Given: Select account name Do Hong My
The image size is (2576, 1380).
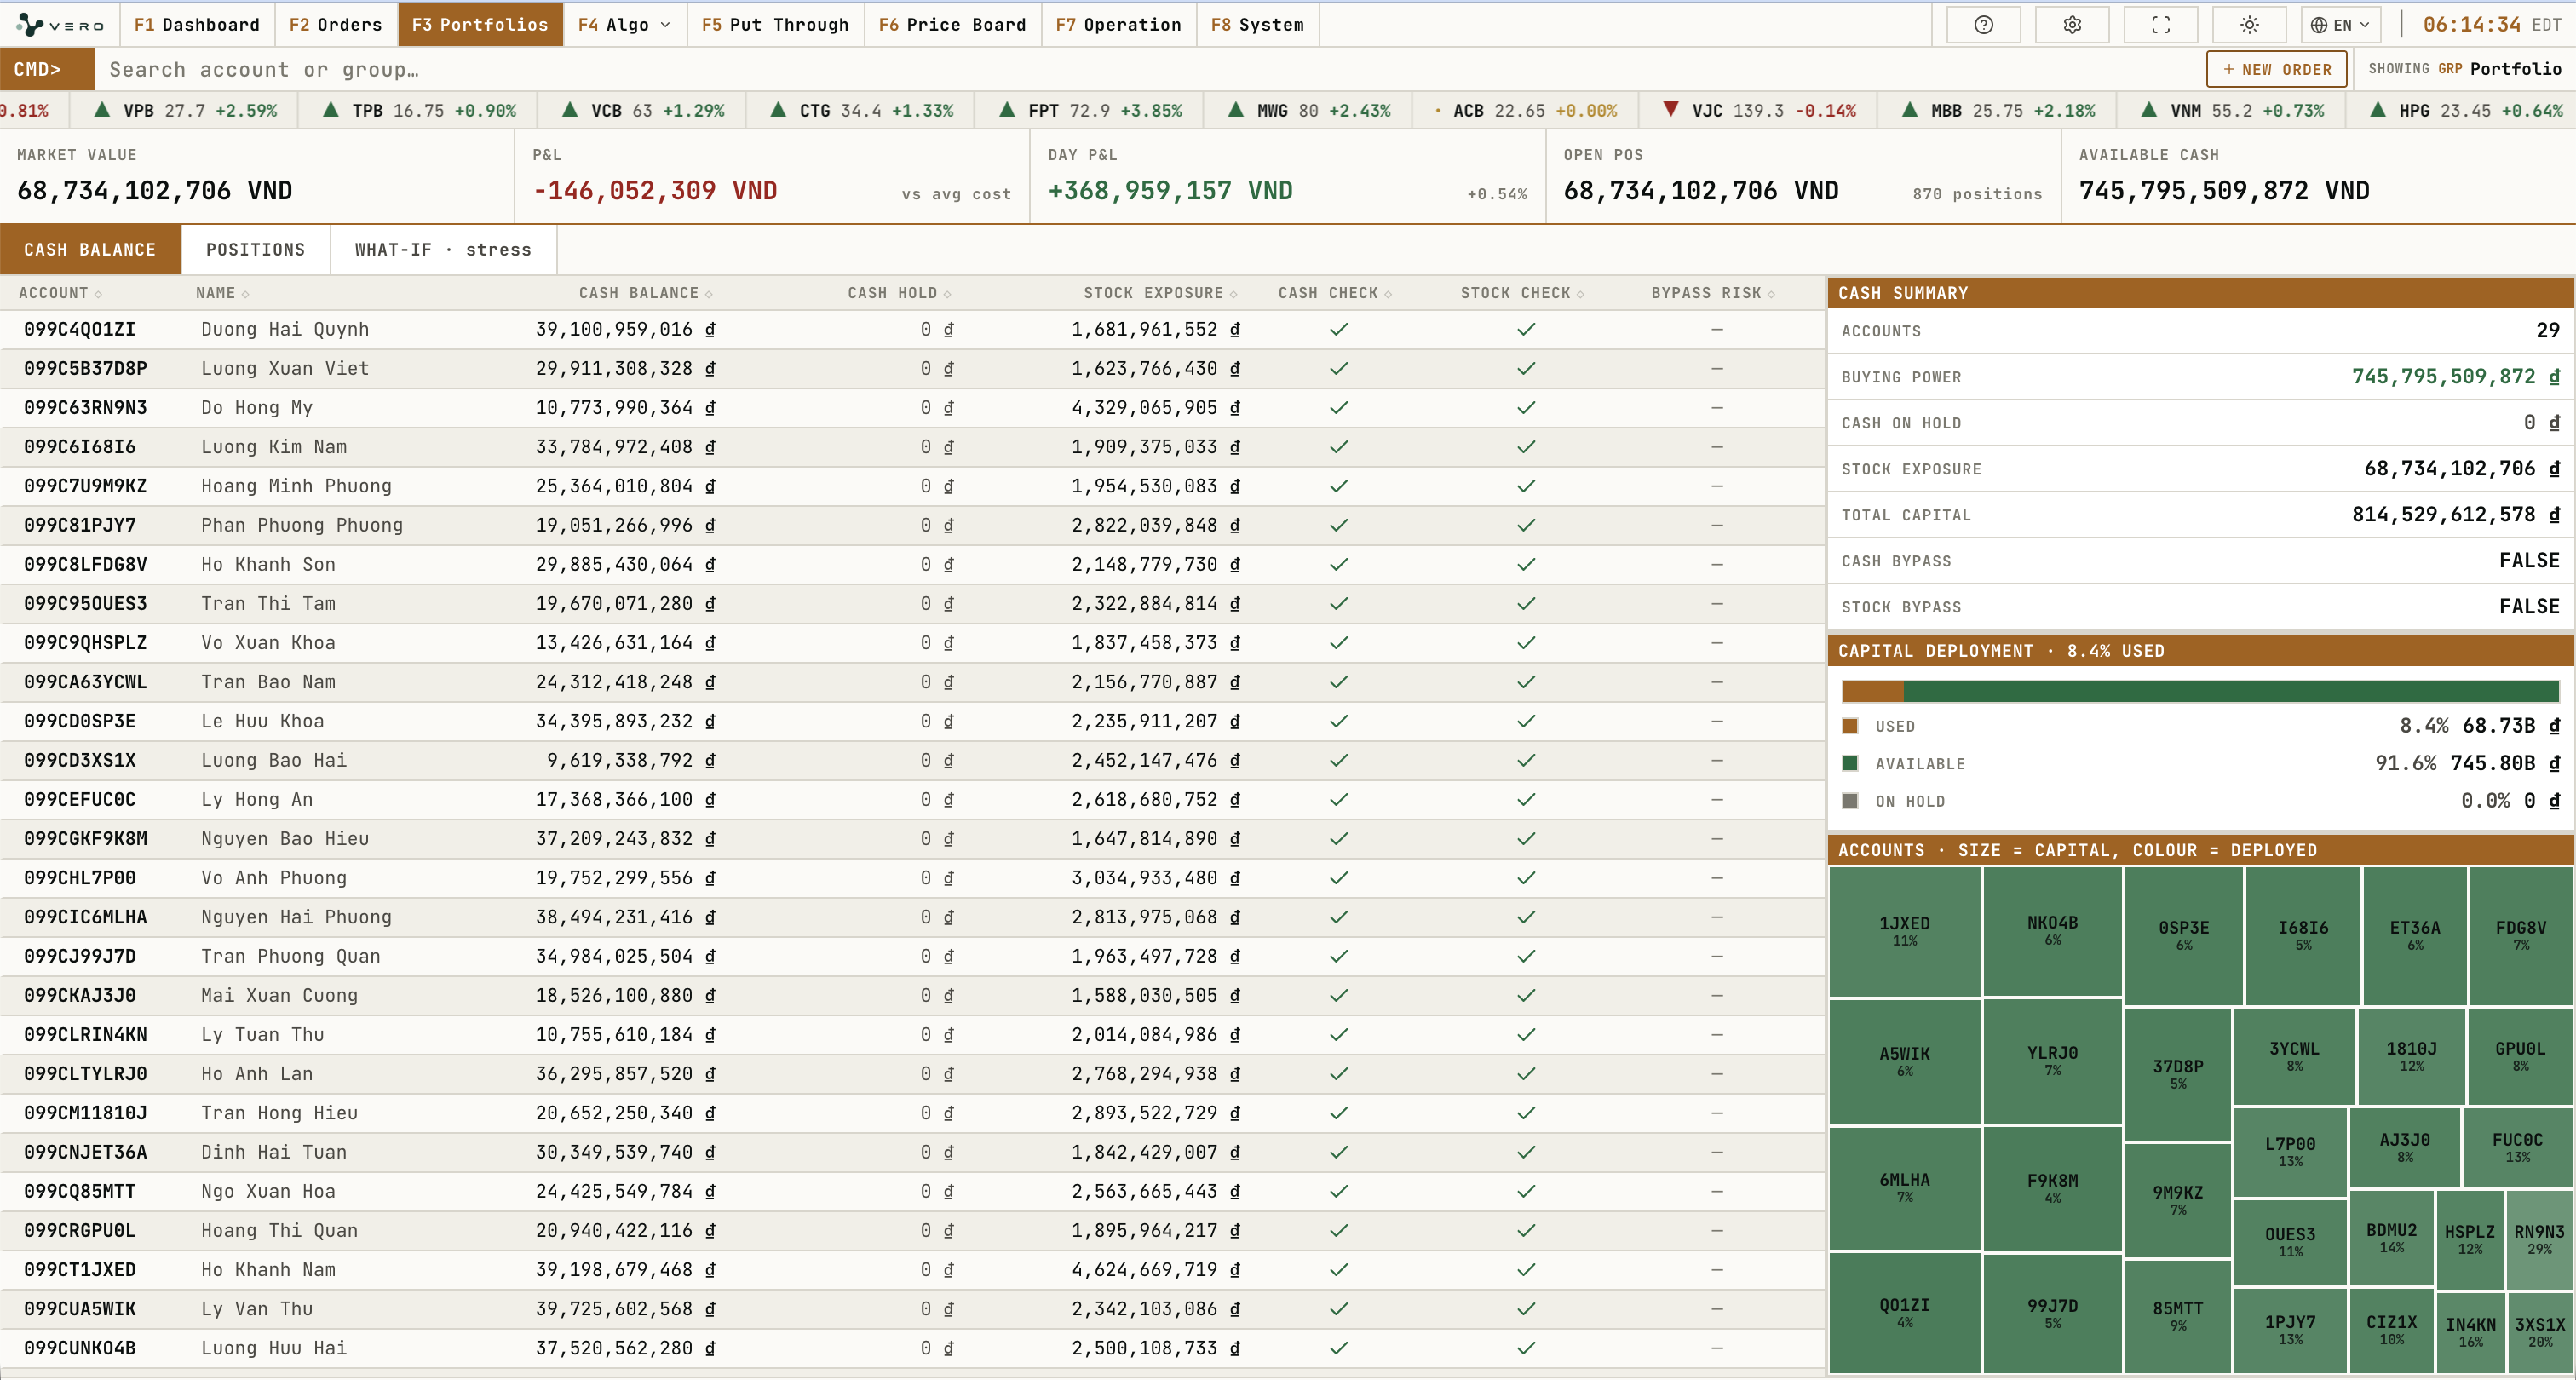Looking at the screenshot, I should tap(257, 407).
